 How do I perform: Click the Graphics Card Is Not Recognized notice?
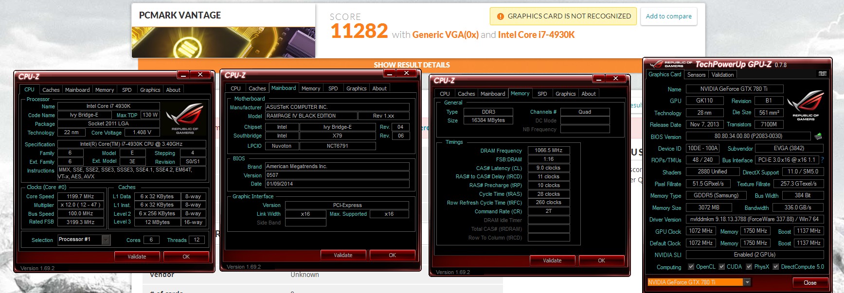tap(563, 16)
